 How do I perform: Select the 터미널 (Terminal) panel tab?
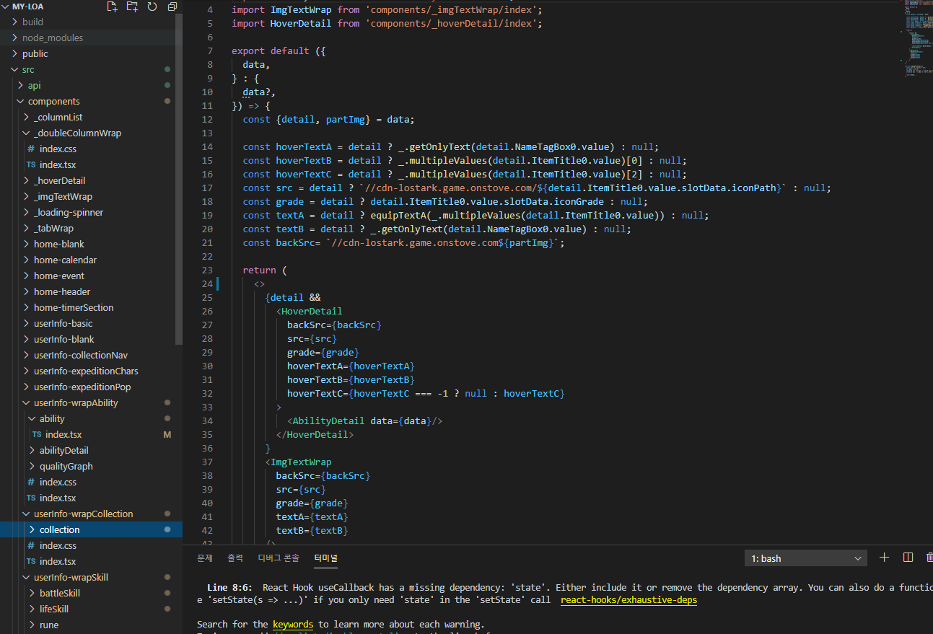[x=325, y=558]
